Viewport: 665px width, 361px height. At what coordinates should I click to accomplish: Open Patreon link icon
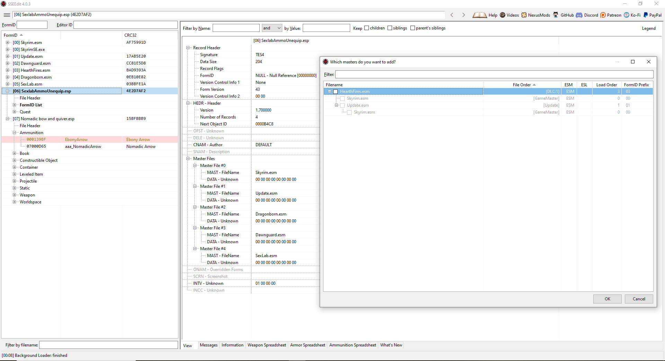(x=603, y=15)
